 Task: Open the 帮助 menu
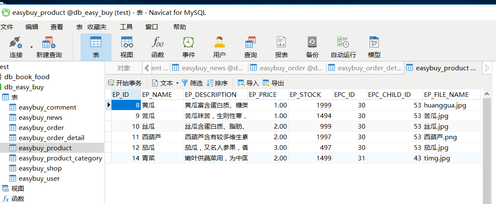point(180,27)
